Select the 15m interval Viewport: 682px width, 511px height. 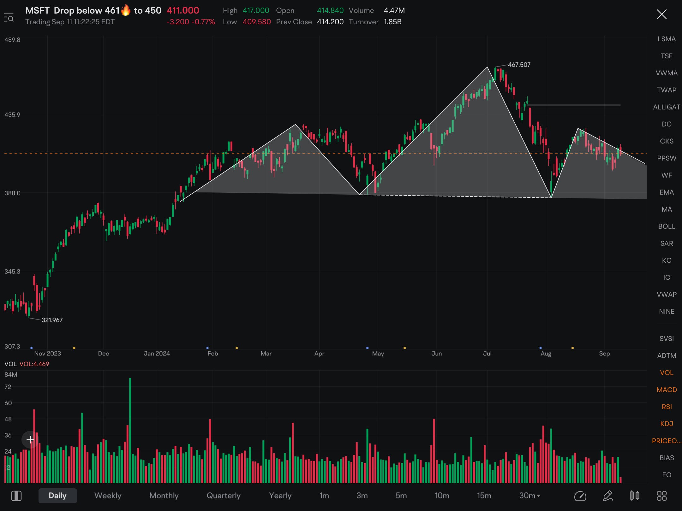[x=484, y=496]
